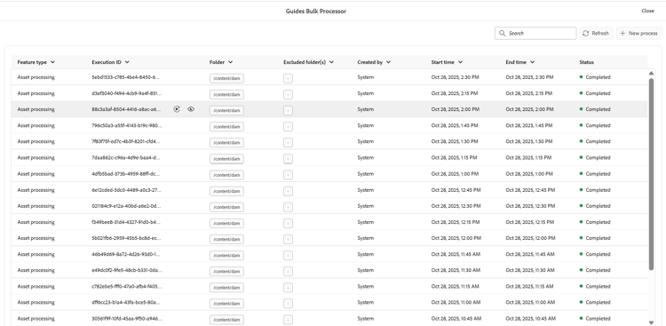Click Start time Oct 28, 2025, 11:45 AM
Screen dimensions: 666x326
pyautogui.click(x=456, y=254)
